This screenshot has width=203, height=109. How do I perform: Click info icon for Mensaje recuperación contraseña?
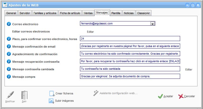[9, 61]
